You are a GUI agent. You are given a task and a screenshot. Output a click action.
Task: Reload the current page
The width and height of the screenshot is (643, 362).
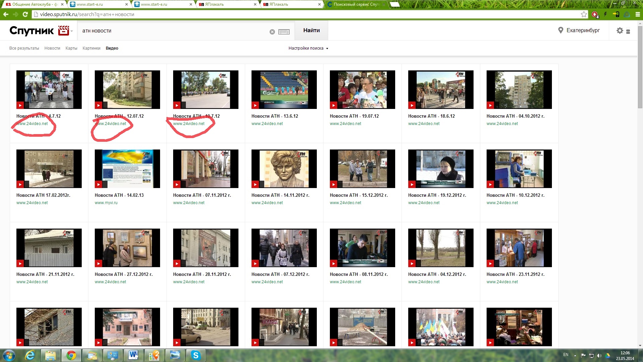click(25, 14)
